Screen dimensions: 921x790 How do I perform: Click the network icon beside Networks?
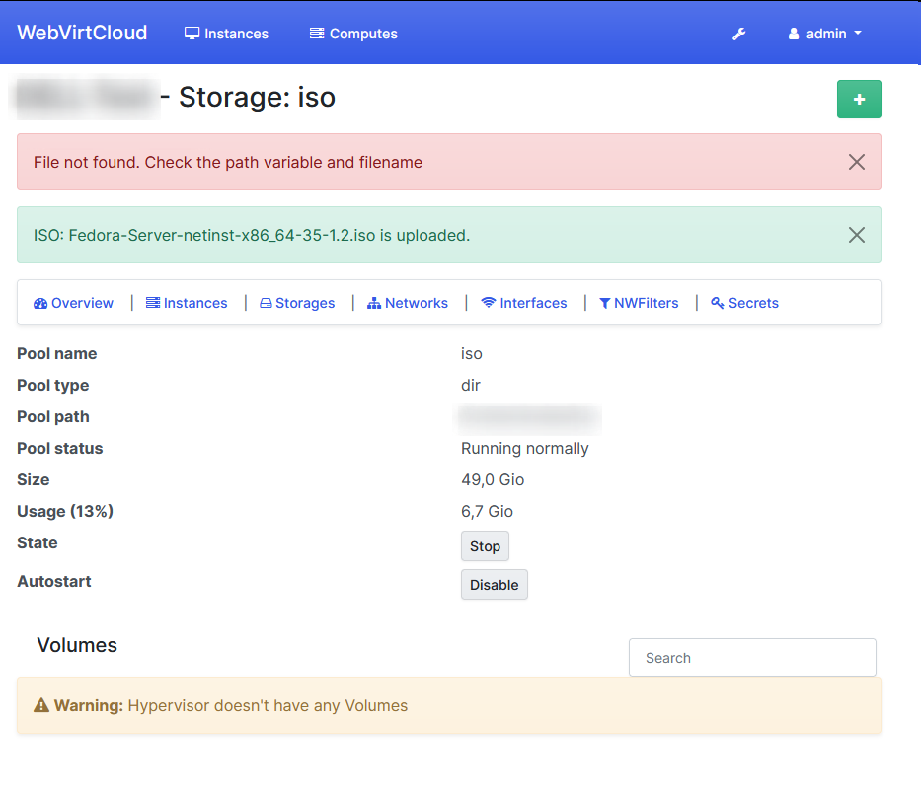pos(376,303)
